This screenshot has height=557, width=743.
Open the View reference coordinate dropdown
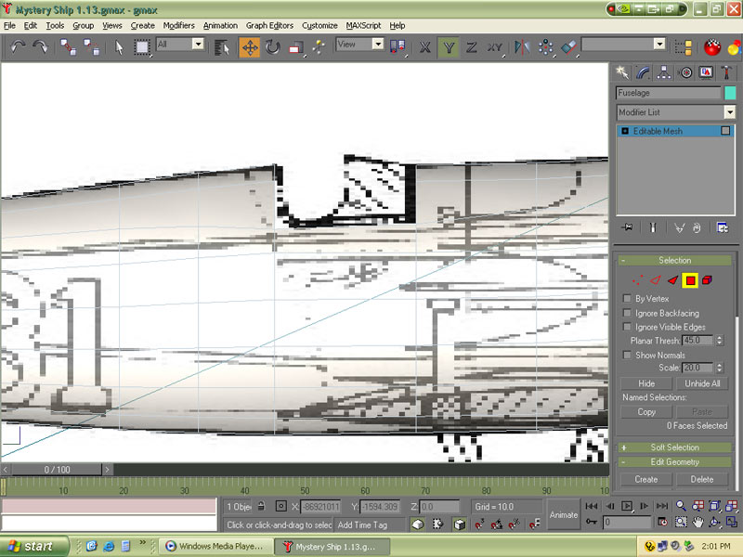[358, 45]
